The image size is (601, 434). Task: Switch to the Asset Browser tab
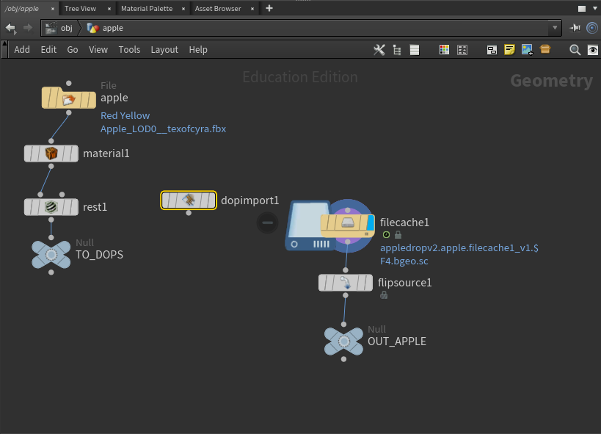(x=218, y=8)
